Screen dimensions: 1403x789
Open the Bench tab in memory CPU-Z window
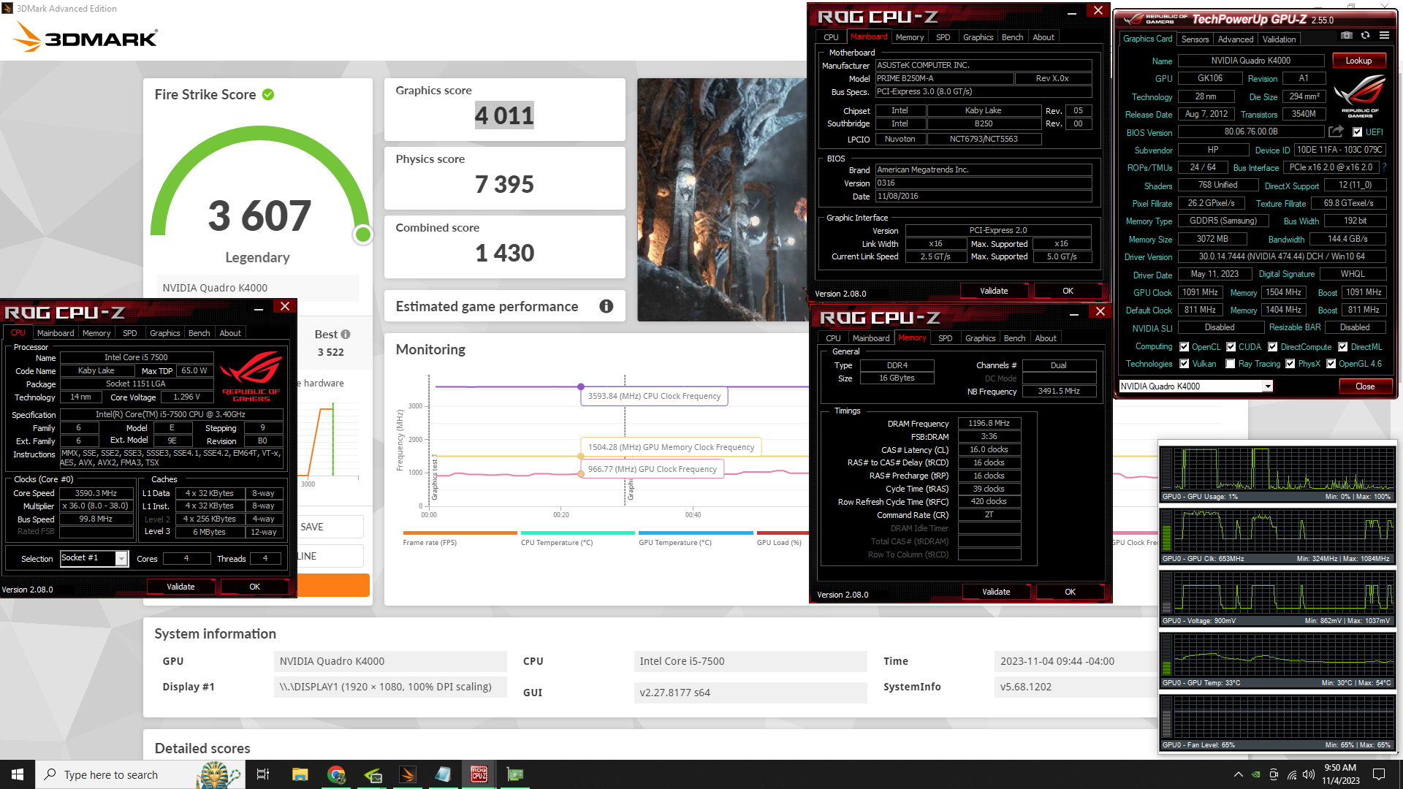tap(1014, 338)
